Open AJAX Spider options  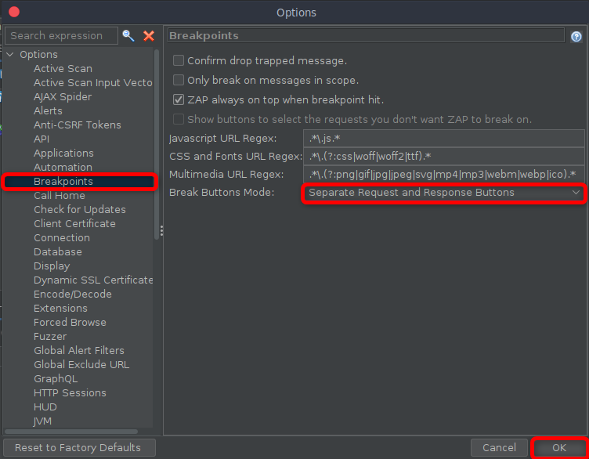(63, 97)
